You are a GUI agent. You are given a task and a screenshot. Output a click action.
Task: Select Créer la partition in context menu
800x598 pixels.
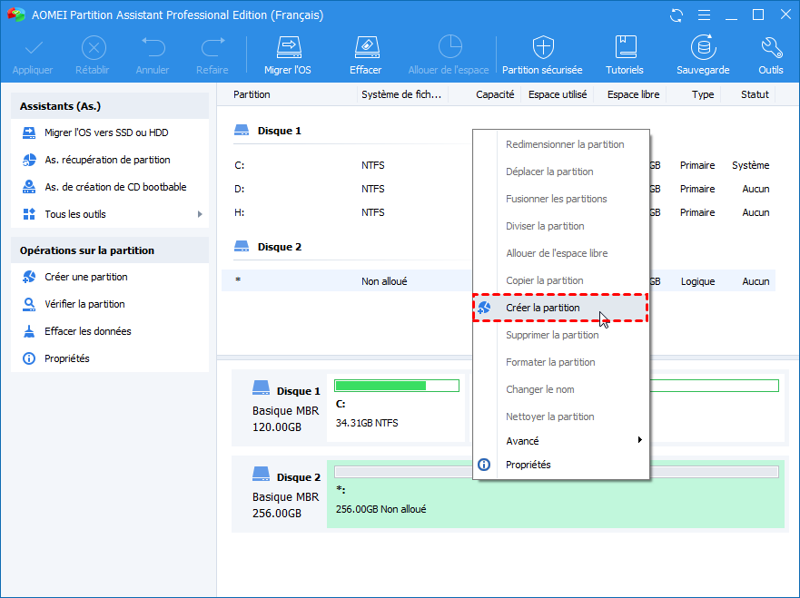pyautogui.click(x=561, y=308)
